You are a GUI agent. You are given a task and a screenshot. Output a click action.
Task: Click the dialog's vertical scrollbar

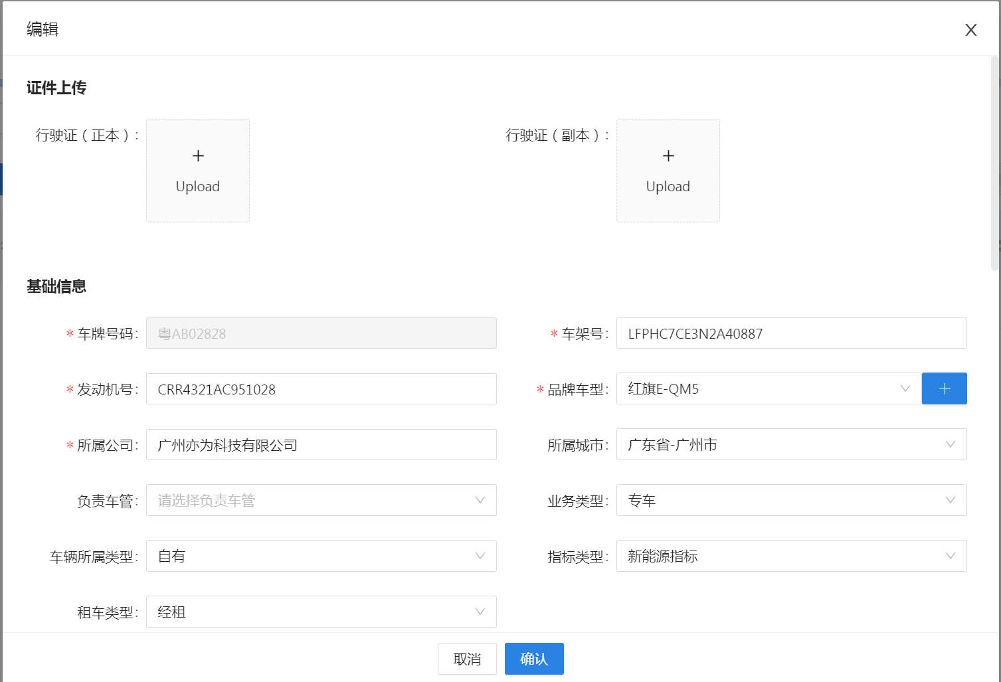tap(995, 163)
